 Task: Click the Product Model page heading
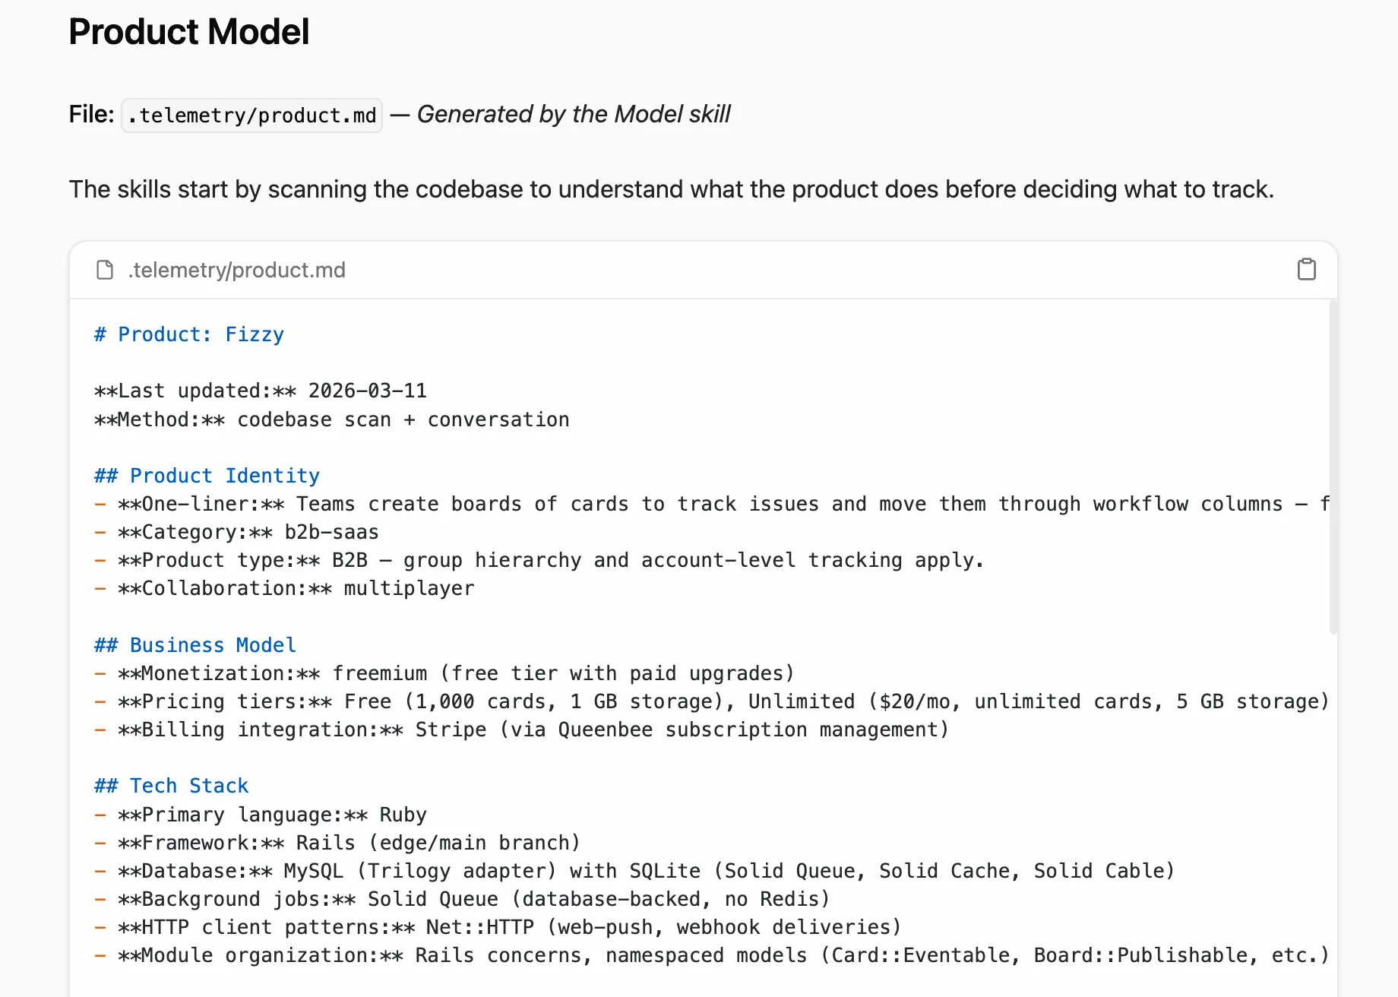coord(188,31)
